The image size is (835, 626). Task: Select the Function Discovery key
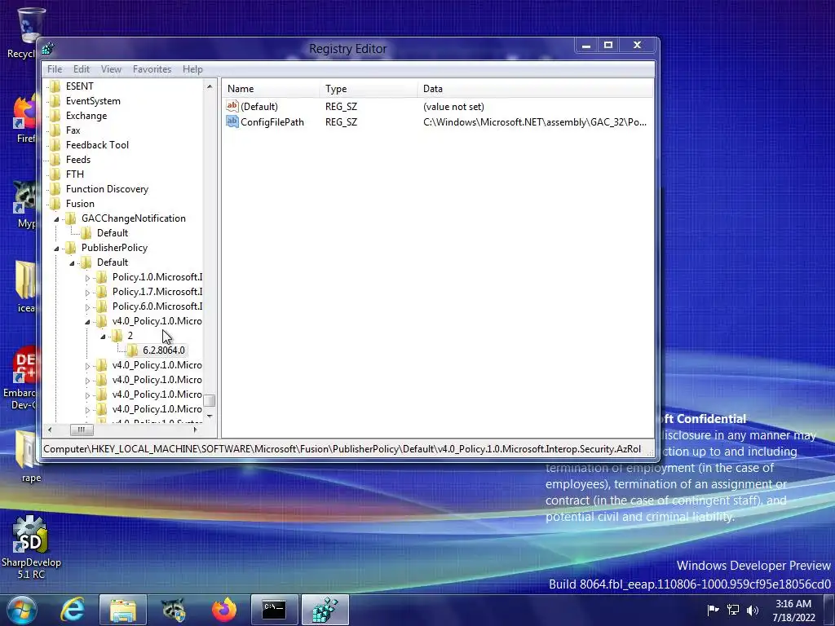[x=107, y=189]
